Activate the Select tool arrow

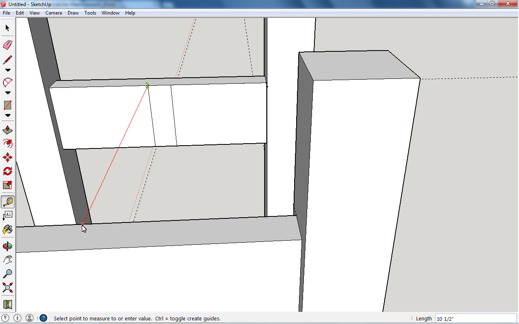coord(7,28)
